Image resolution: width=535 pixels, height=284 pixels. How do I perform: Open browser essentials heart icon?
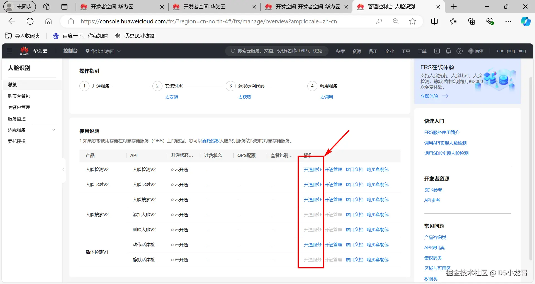click(x=490, y=21)
